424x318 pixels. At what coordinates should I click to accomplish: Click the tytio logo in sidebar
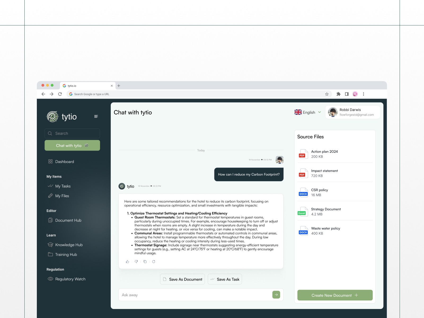click(62, 117)
